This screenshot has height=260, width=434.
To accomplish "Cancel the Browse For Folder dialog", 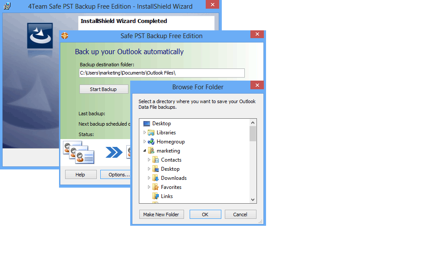I will click(x=240, y=214).
